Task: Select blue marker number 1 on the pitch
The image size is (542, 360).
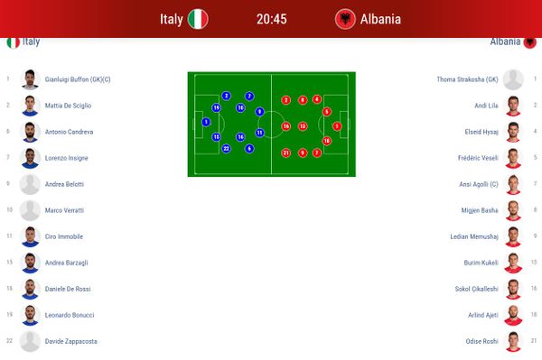Action: coord(206,122)
